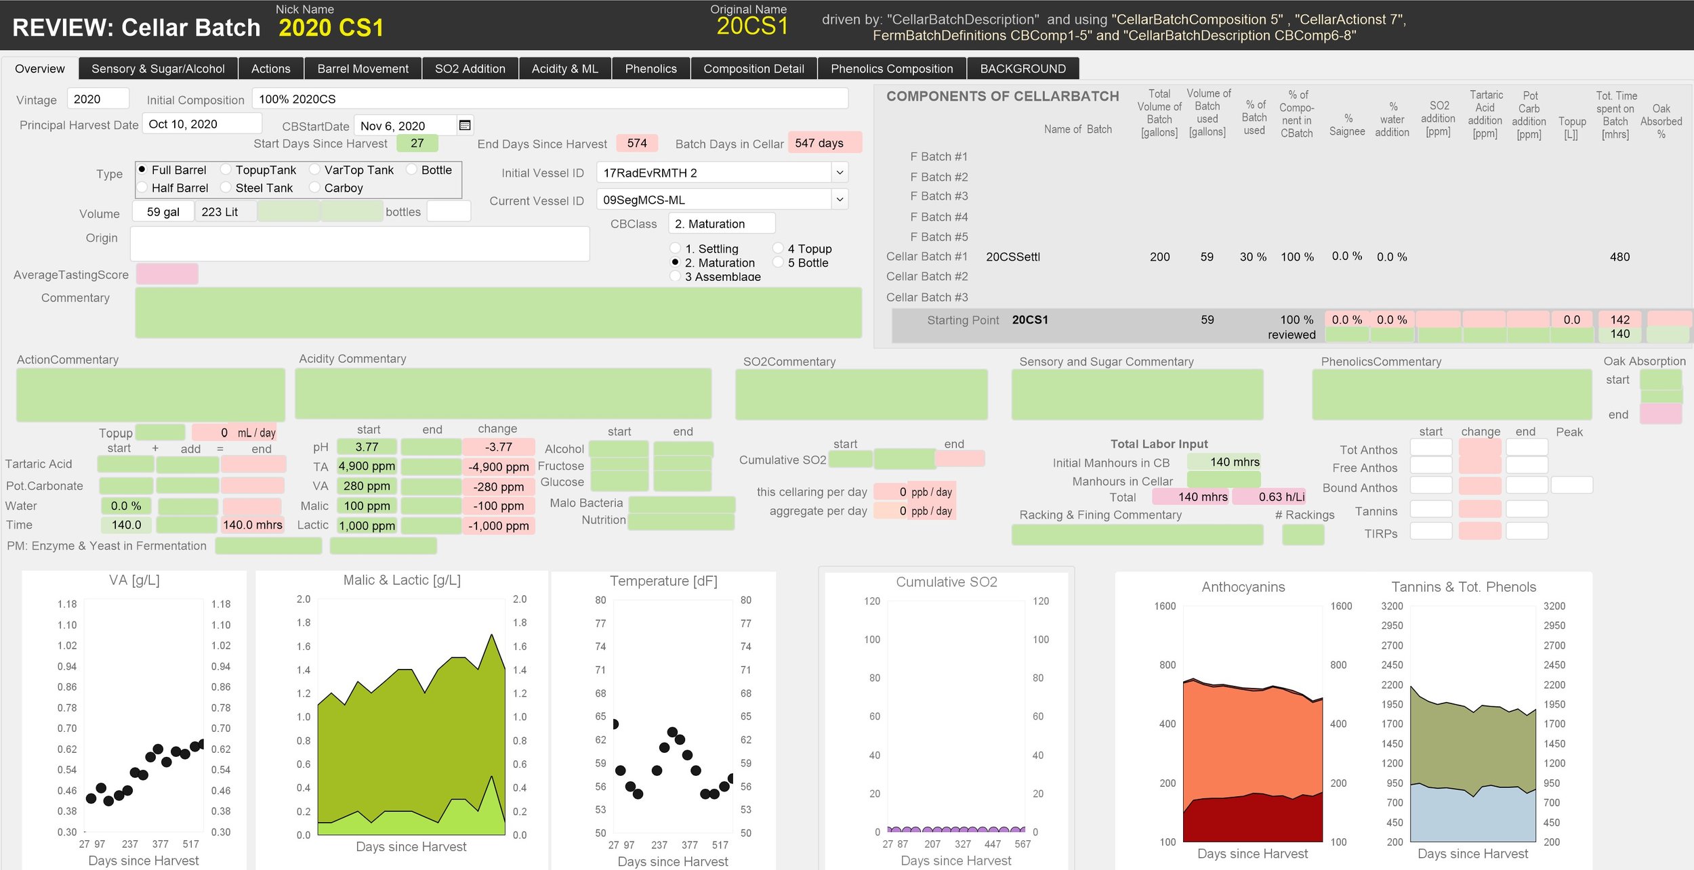Select the Carboy type option
Viewport: 1694px width, 870px height.
pyautogui.click(x=314, y=188)
